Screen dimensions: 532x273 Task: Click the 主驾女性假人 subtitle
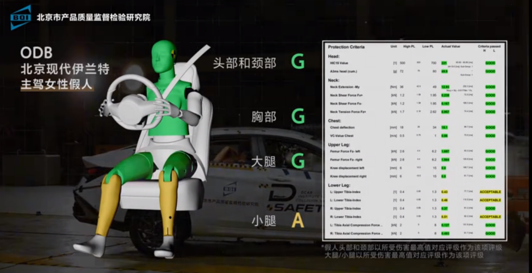point(56,85)
